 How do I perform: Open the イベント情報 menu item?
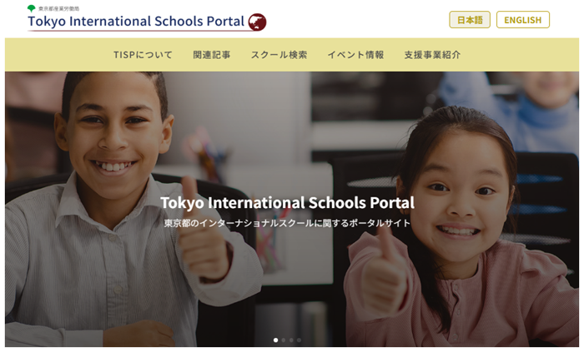pos(355,55)
